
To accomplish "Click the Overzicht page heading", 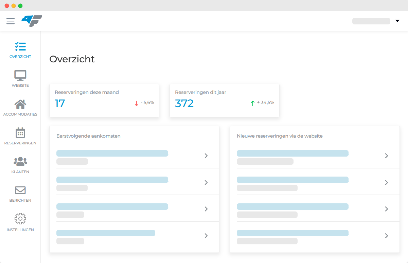I will point(72,59).
